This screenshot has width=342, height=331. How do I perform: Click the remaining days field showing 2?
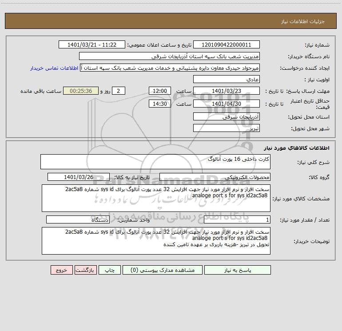[x=119, y=91]
